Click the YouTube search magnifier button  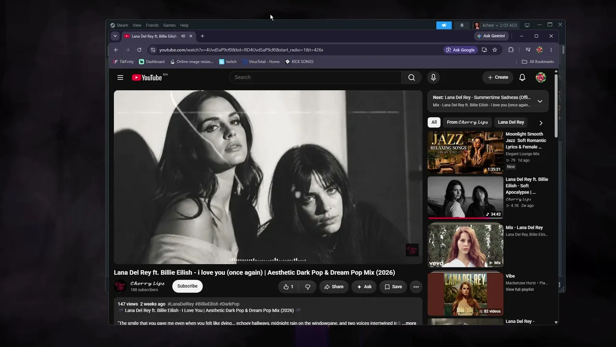pos(411,78)
